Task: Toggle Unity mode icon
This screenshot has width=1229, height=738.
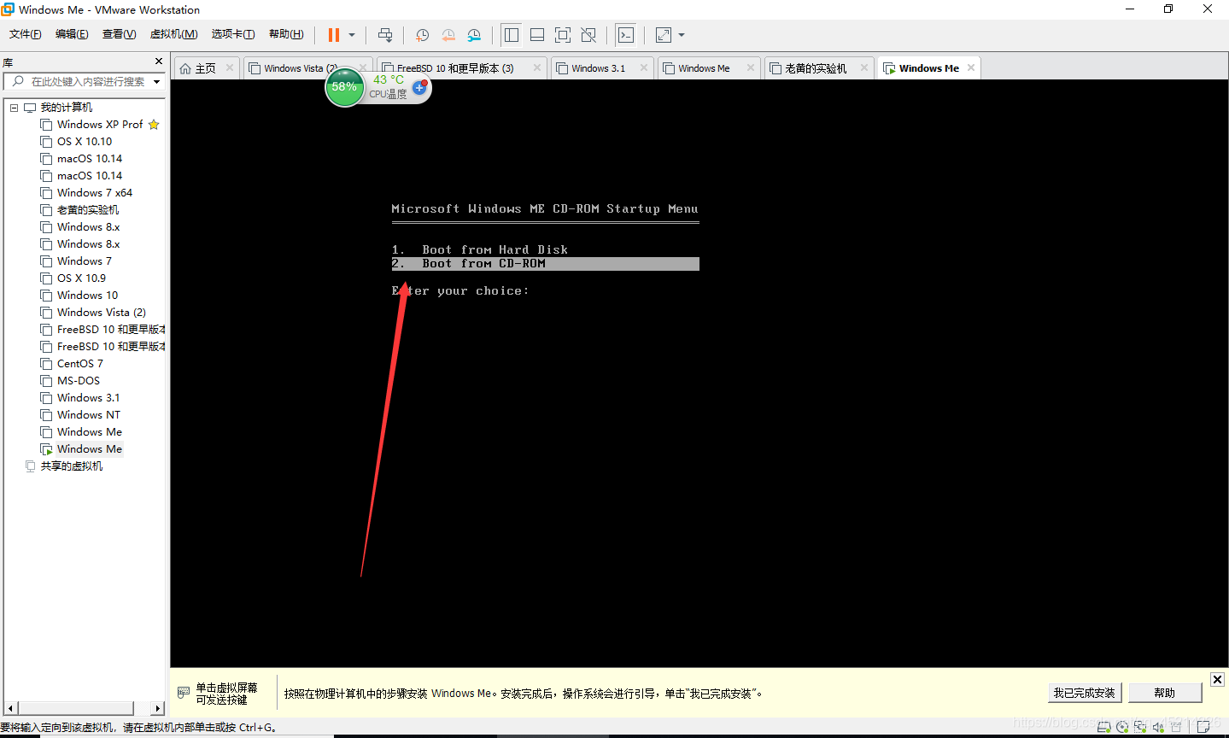Action: pos(588,35)
